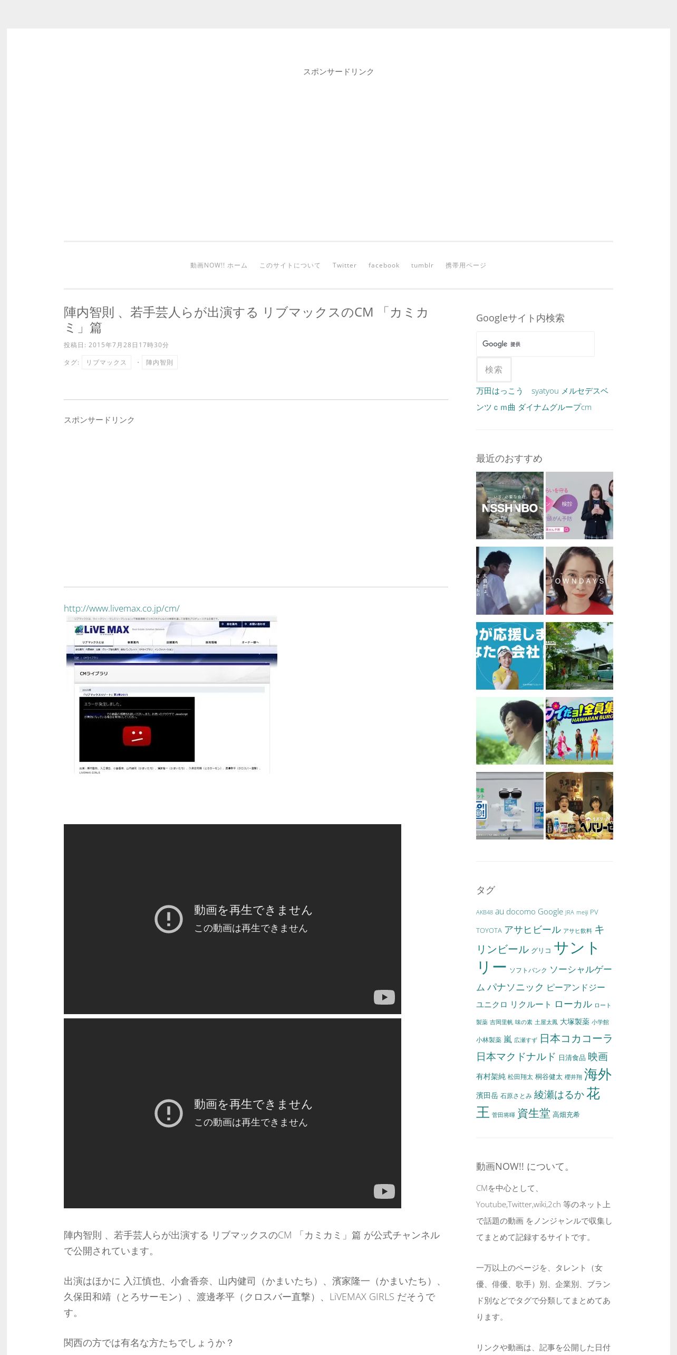
Task: Open the NISSHINBO recommended thumbnail
Action: click(x=510, y=505)
